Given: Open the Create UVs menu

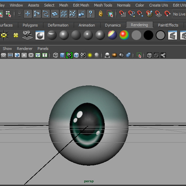Looking at the screenshot, I should tap(158, 5).
